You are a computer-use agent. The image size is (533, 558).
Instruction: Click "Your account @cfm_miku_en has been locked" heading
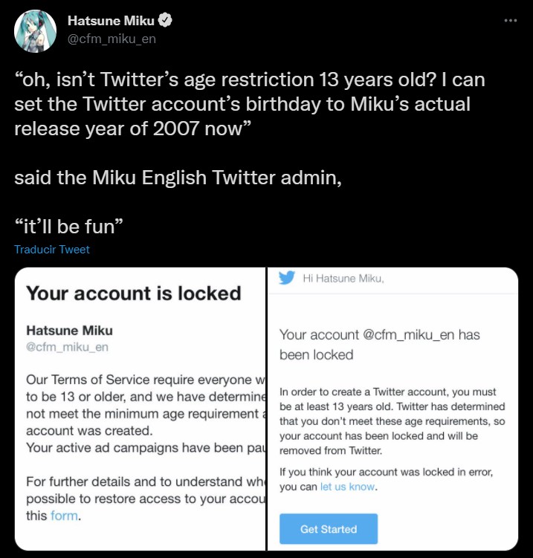pyautogui.click(x=379, y=344)
